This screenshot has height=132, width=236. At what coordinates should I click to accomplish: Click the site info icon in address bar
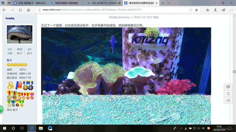pyautogui.click(x=40, y=10)
